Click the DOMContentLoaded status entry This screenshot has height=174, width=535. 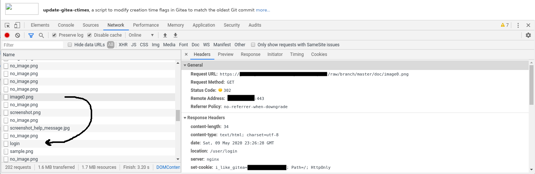coord(168,167)
